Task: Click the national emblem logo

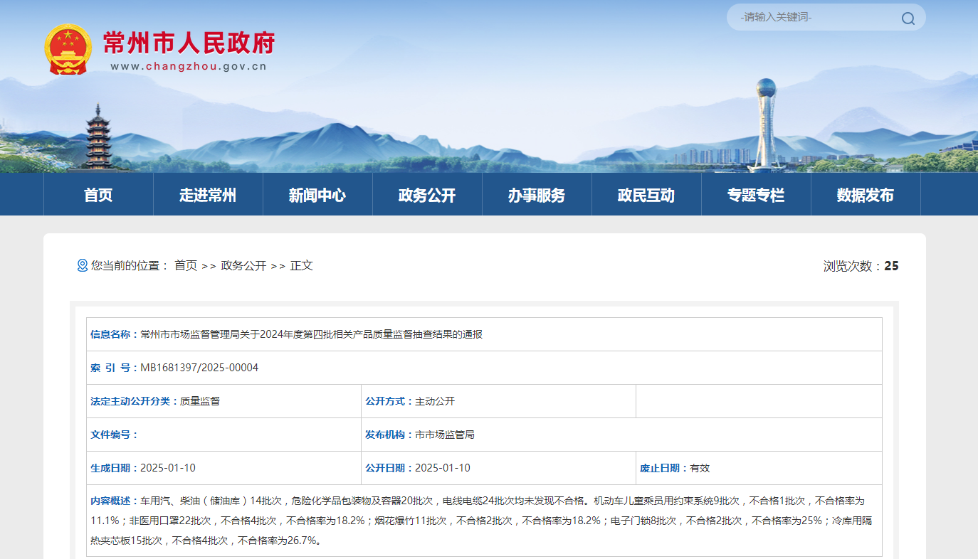Action: point(68,49)
